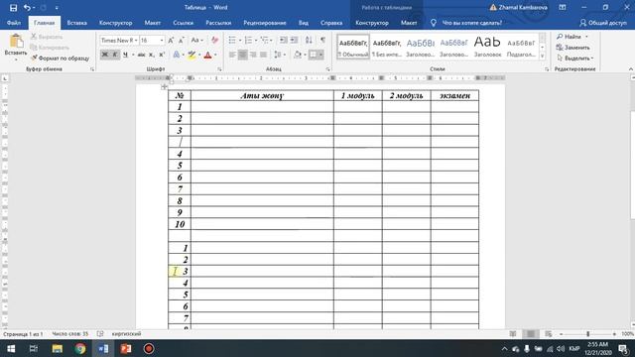Toggle strikethrough formatting
The width and height of the screenshot is (635, 357).
tap(141, 55)
